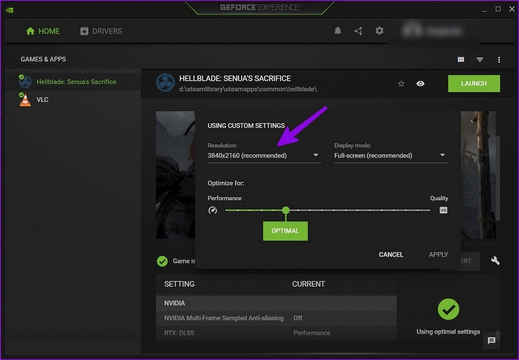
Task: Click the share icon in the header
Action: (x=358, y=30)
